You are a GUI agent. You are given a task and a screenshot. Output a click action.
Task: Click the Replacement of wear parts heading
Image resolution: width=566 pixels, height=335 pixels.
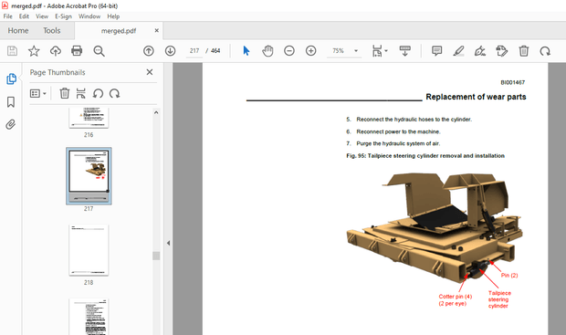click(476, 97)
